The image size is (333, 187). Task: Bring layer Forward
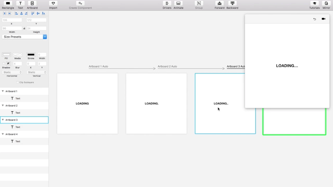(x=220, y=5)
